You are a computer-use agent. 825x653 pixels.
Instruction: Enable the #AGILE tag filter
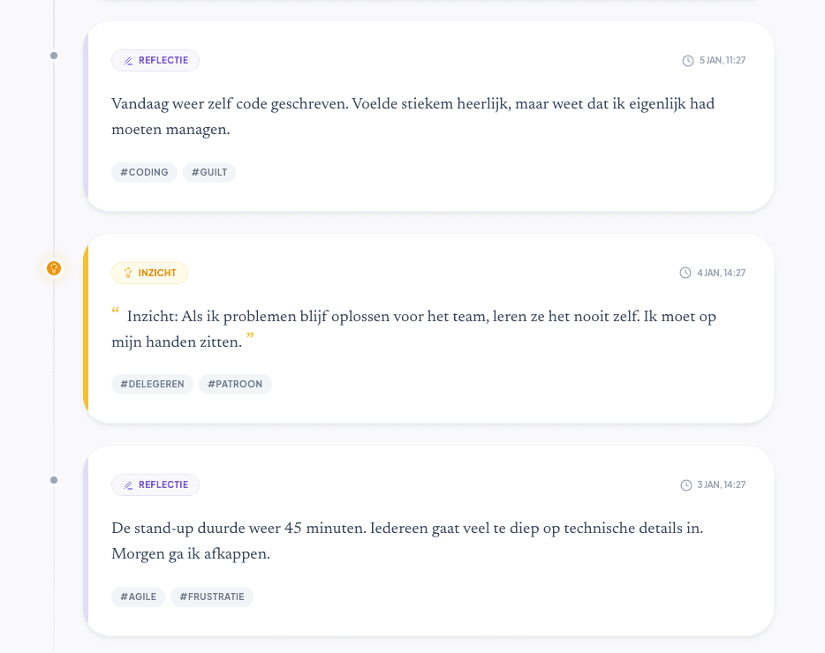[138, 597]
